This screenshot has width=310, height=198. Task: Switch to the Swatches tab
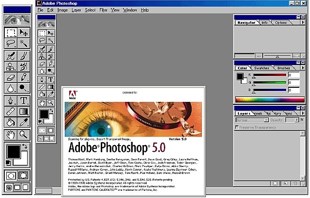coord(262,68)
